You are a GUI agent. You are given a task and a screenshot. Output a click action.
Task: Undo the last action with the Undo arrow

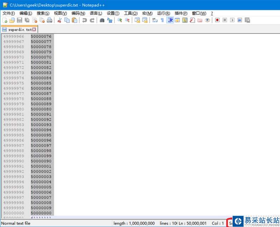tap(84, 20)
